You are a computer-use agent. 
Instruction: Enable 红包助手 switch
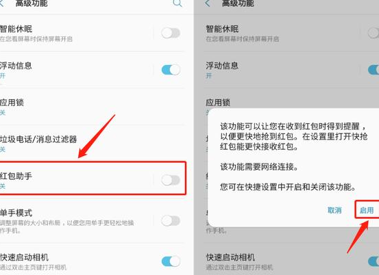[171, 180]
